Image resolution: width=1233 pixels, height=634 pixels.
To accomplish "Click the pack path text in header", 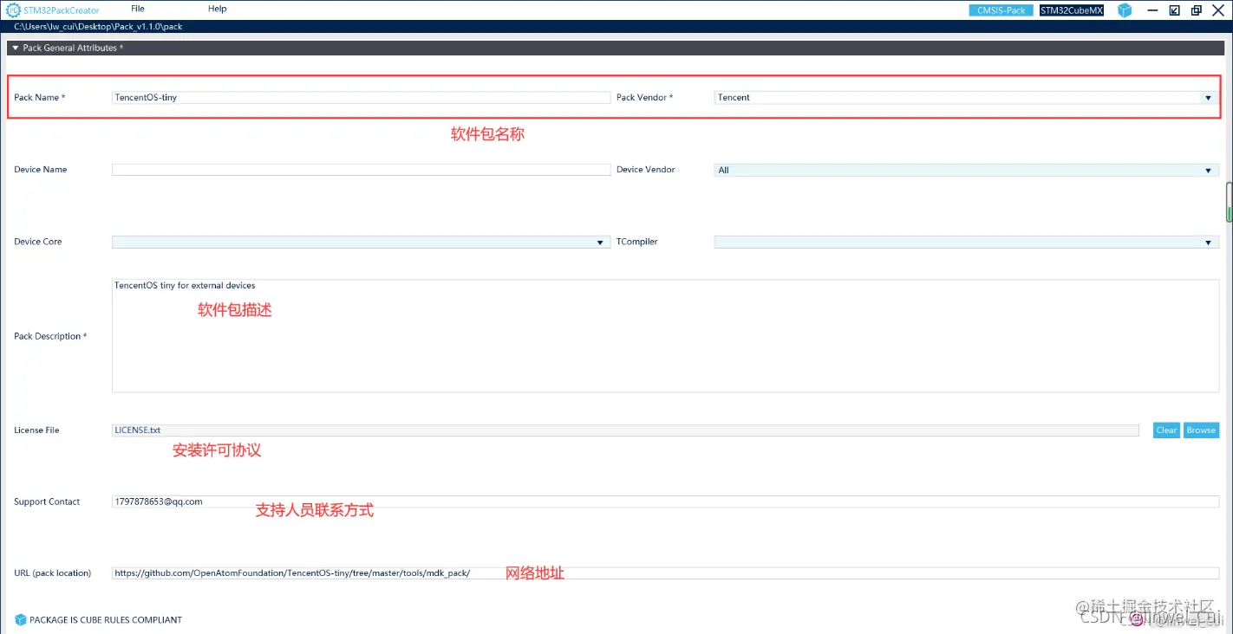I will tap(98, 27).
